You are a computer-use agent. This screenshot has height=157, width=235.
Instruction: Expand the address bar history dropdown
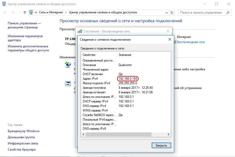pyautogui.click(x=167, y=13)
